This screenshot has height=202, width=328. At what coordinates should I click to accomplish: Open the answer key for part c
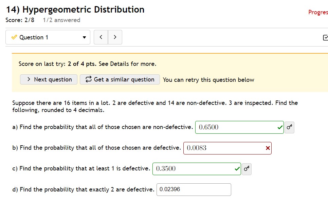tap(247, 169)
